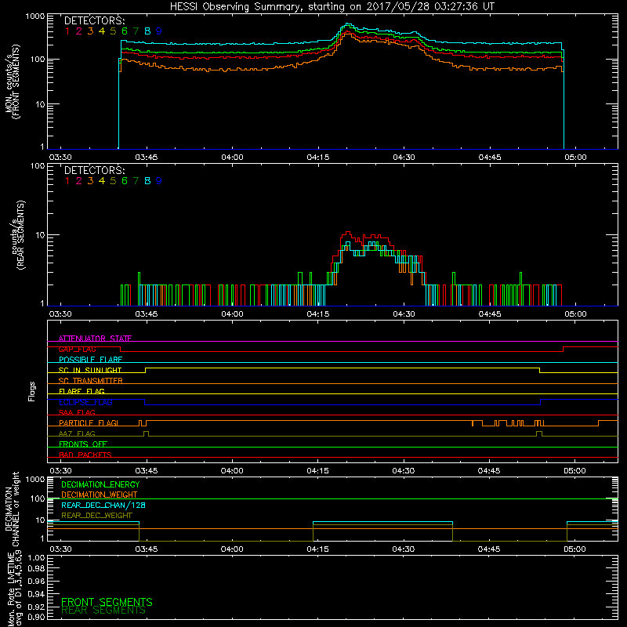Select detector 3 legend in front segments panel
The image size is (627, 627).
[90, 31]
